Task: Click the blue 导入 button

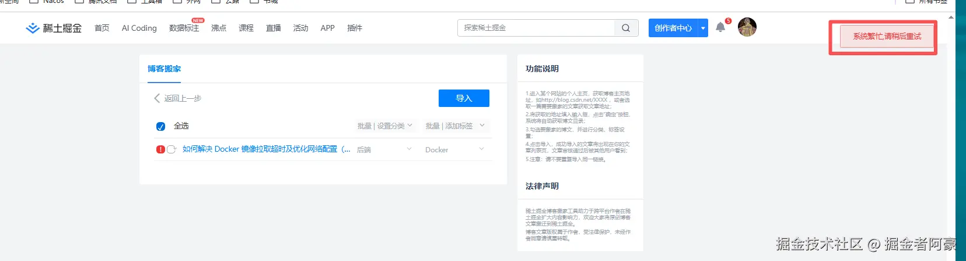Action: click(x=464, y=98)
